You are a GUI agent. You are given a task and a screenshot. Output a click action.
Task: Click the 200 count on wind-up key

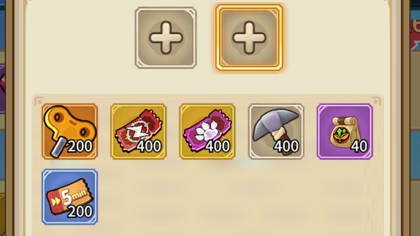point(80,146)
